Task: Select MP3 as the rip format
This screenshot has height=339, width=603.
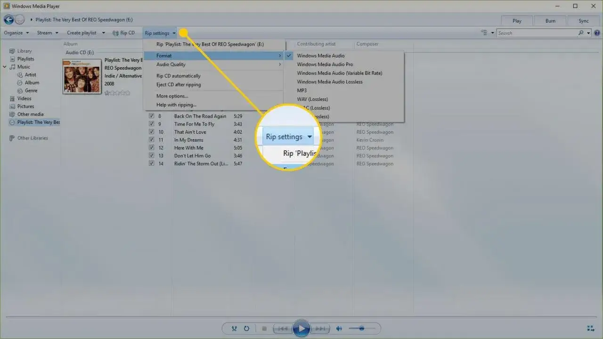Action: 302,90
